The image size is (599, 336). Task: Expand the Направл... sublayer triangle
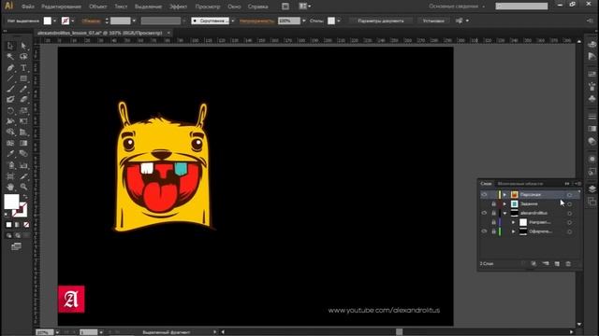514,222
